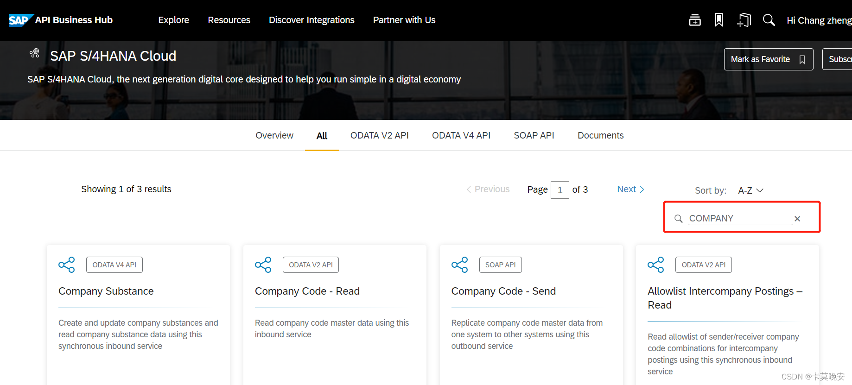The width and height of the screenshot is (852, 385).
Task: Switch to the SOAP API tab
Action: click(534, 135)
